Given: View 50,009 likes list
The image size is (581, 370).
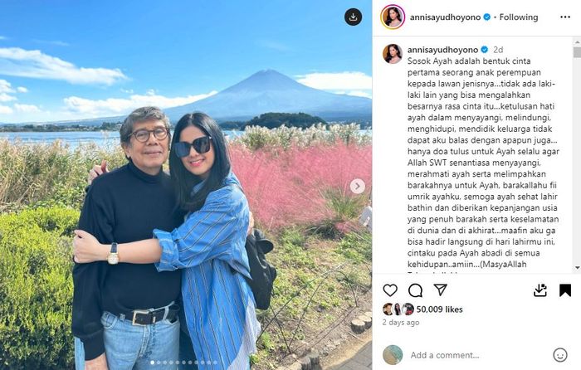Looking at the screenshot, I should [x=439, y=309].
